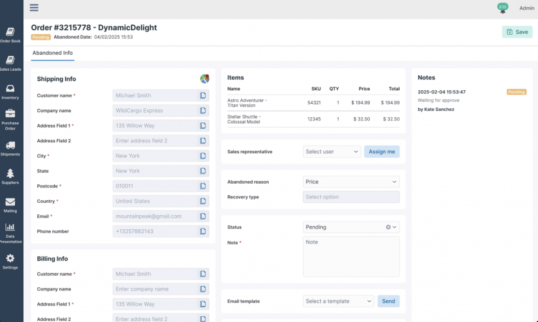
Task: Open Email template Select a template dropdown
Action: [339, 301]
